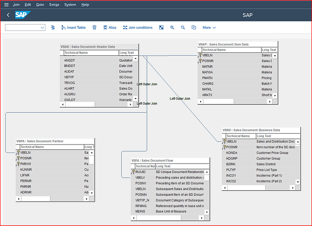Click scroll-up arrow in VBAK table
312x226 pixels.
[x=135, y=58]
